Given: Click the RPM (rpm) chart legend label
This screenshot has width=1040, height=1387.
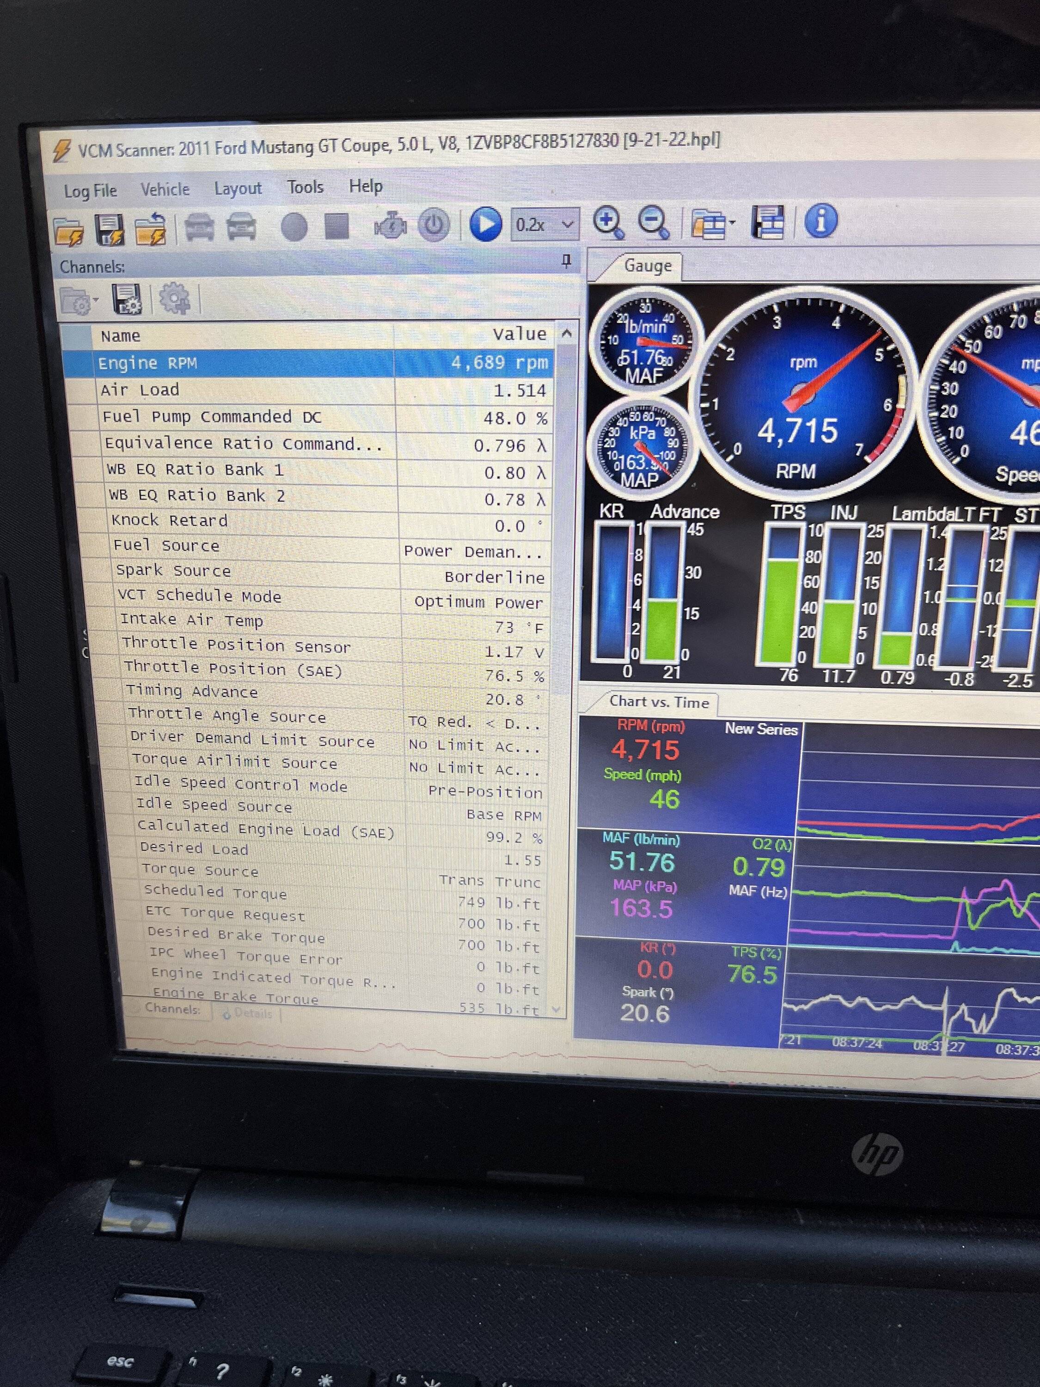Looking at the screenshot, I should click(x=651, y=726).
